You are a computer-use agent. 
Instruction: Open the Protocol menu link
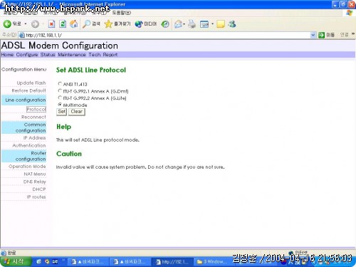36,109
